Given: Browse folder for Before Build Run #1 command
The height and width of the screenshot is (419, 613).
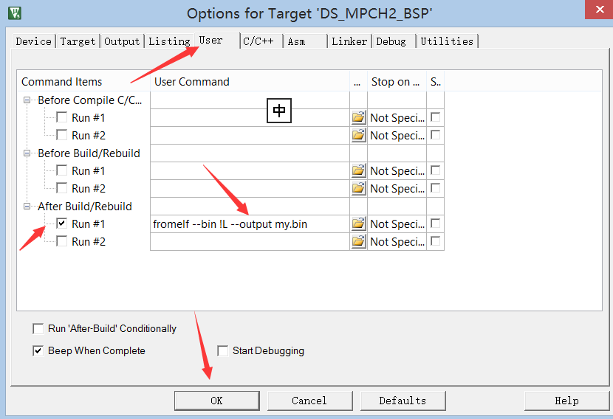Looking at the screenshot, I should (358, 170).
